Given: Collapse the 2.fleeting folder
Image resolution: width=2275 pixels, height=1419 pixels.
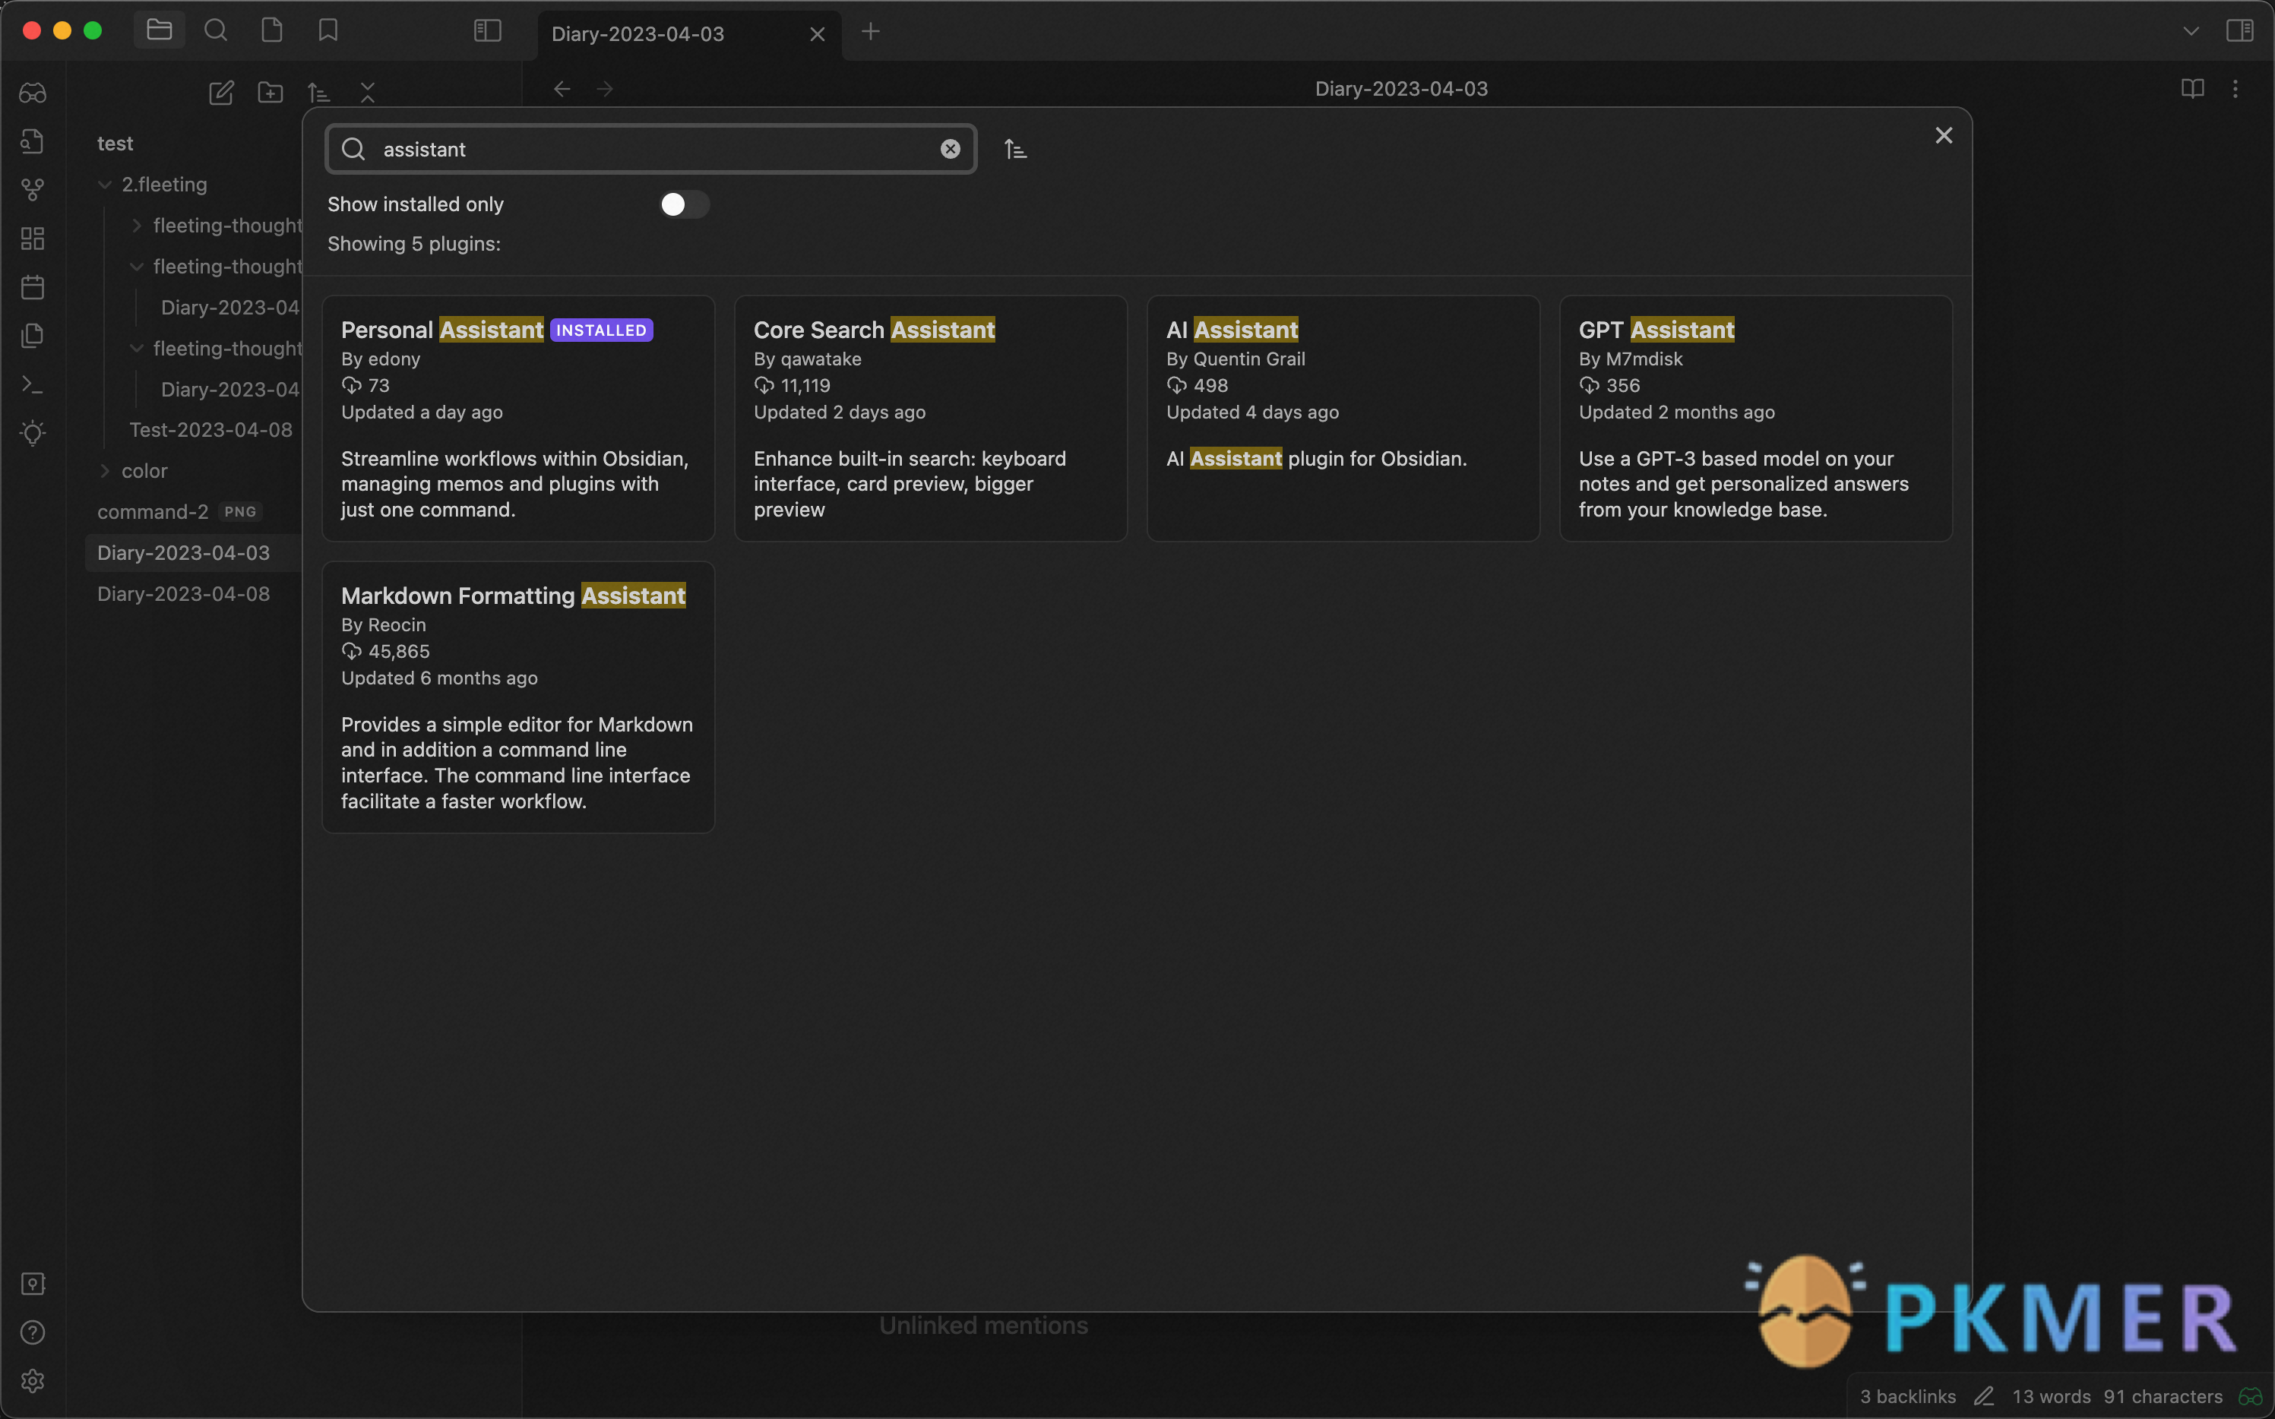Looking at the screenshot, I should (105, 185).
